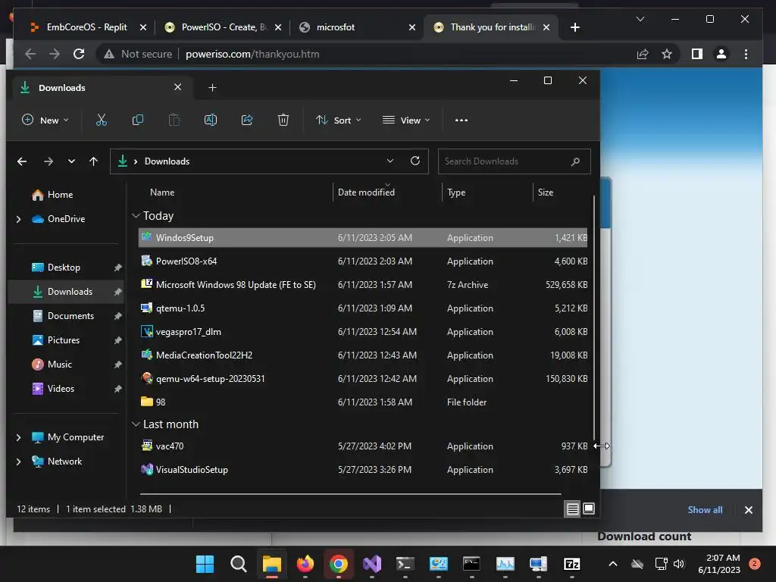Refresh the Downloads folder view

[415, 161]
